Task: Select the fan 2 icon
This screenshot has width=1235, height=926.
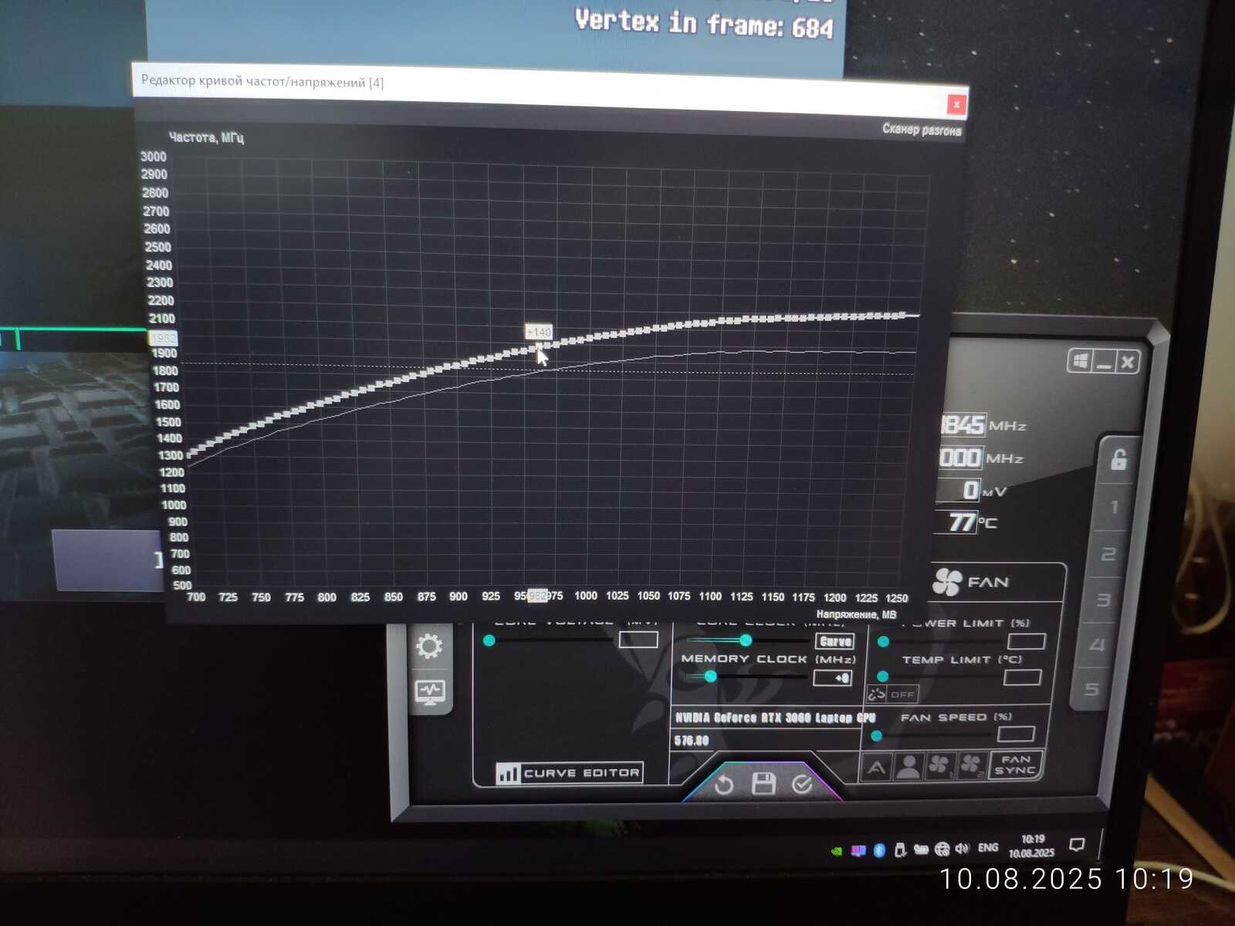Action: (971, 765)
